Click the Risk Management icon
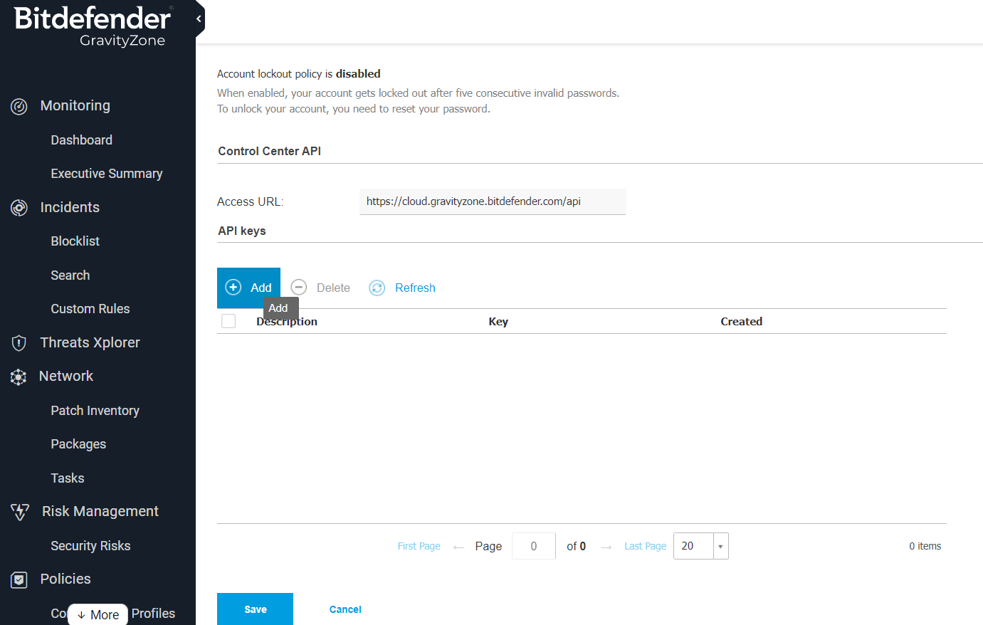This screenshot has height=625, width=983. (x=20, y=512)
